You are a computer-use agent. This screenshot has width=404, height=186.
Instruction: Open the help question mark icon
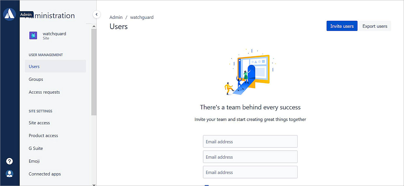click(10, 161)
